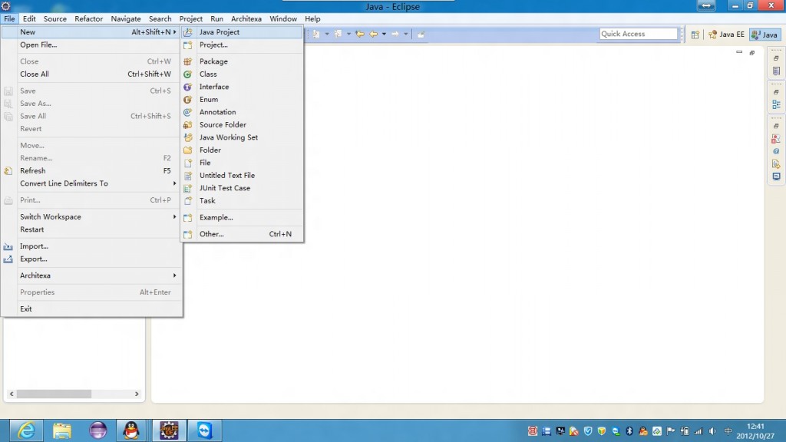Click the scroll right arrow of left panel
Viewport: 786px width, 442px height.
(137, 394)
